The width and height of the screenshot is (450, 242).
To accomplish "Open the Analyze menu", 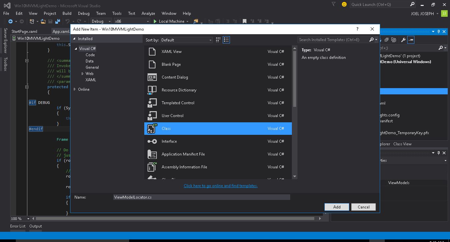I will (148, 13).
